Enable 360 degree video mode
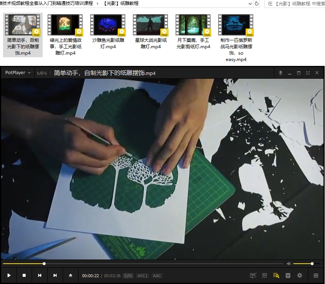This screenshot has height=284, width=325. 253,275
